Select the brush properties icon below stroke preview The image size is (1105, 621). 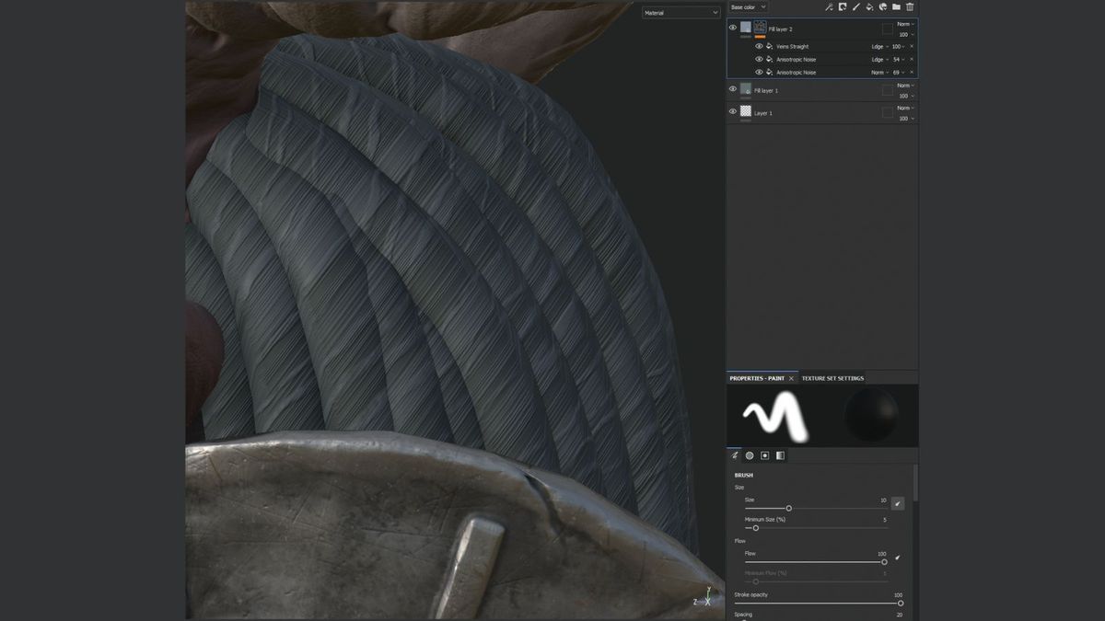click(735, 455)
